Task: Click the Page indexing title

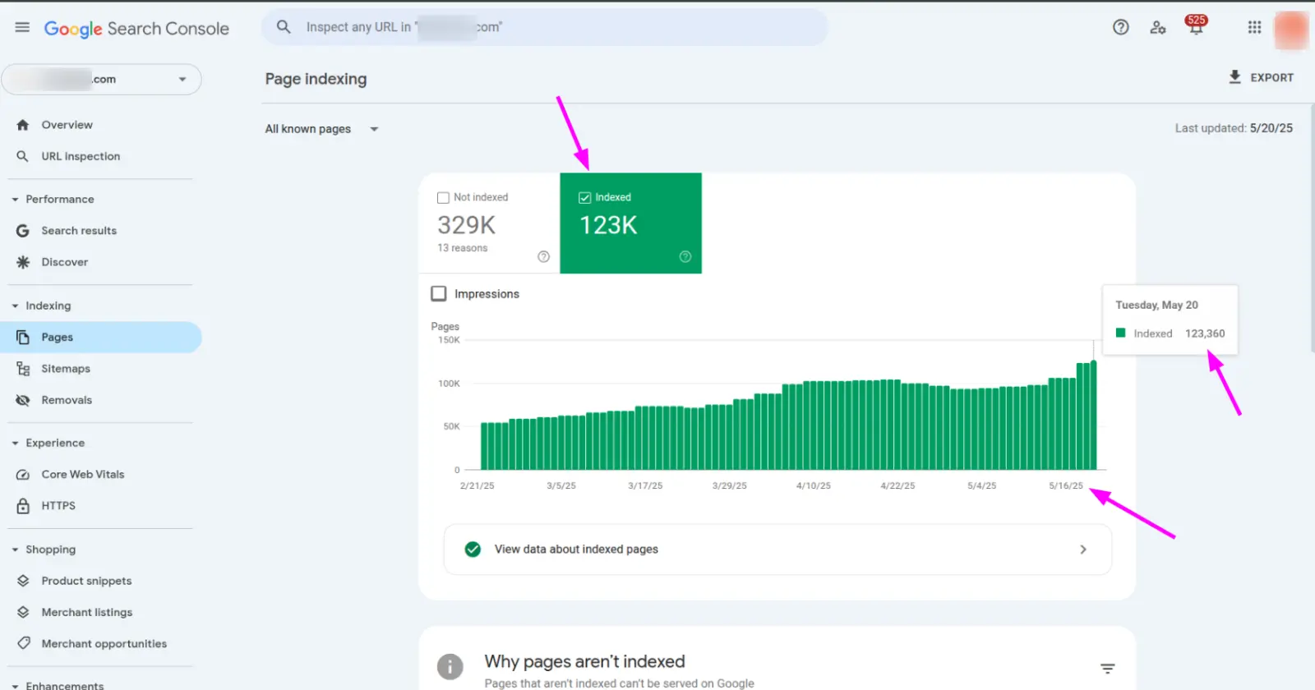Action: (x=316, y=79)
